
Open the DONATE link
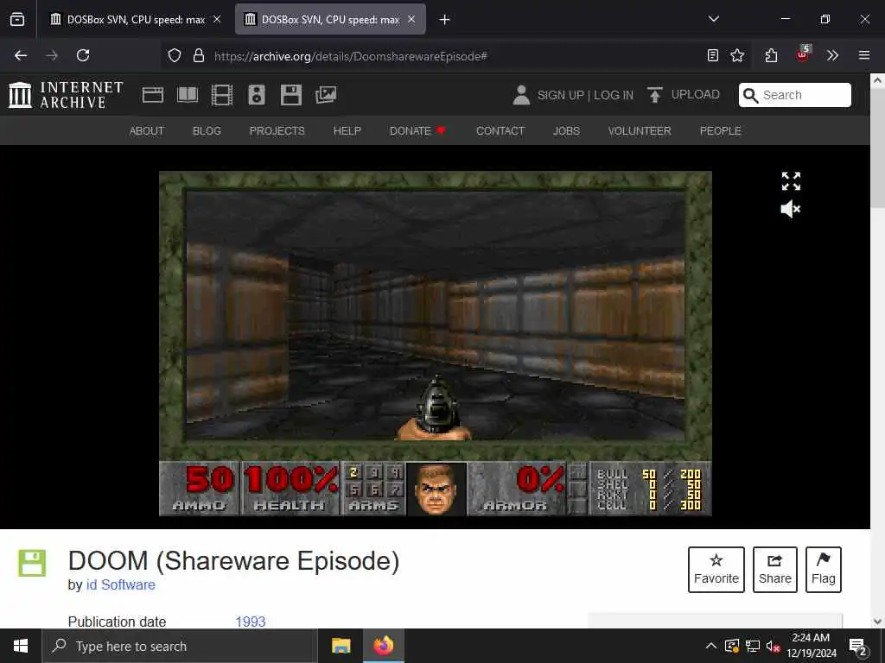coord(417,131)
